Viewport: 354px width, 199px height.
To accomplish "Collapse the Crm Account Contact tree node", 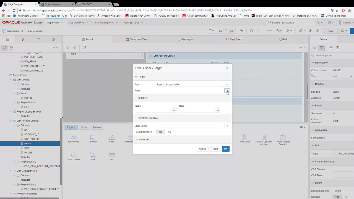I will [x=11, y=121].
